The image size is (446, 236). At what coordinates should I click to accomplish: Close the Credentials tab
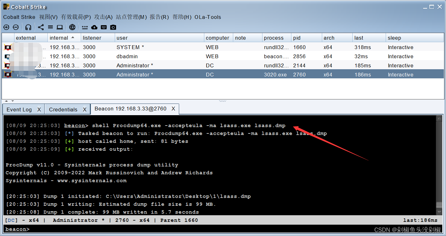(85, 110)
